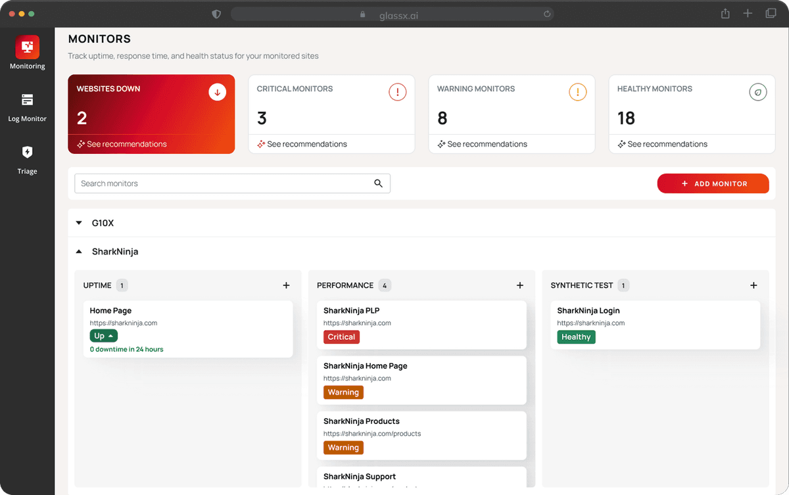Click the plus icon in the UPTIME panel
Viewport: 789px width, 495px height.
[x=286, y=285]
